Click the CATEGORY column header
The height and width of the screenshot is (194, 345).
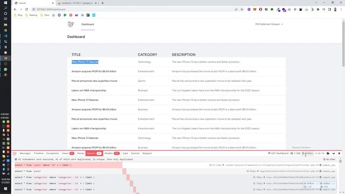click(x=147, y=54)
